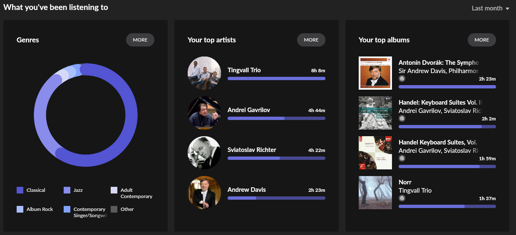
Task: Click Tingvall Trio artist photo
Action: [x=204, y=73]
